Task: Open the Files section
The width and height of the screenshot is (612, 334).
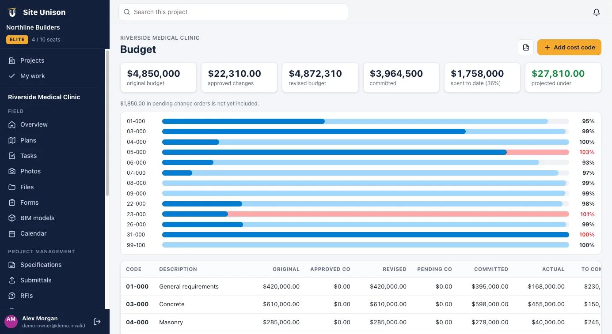Action: coord(53,187)
